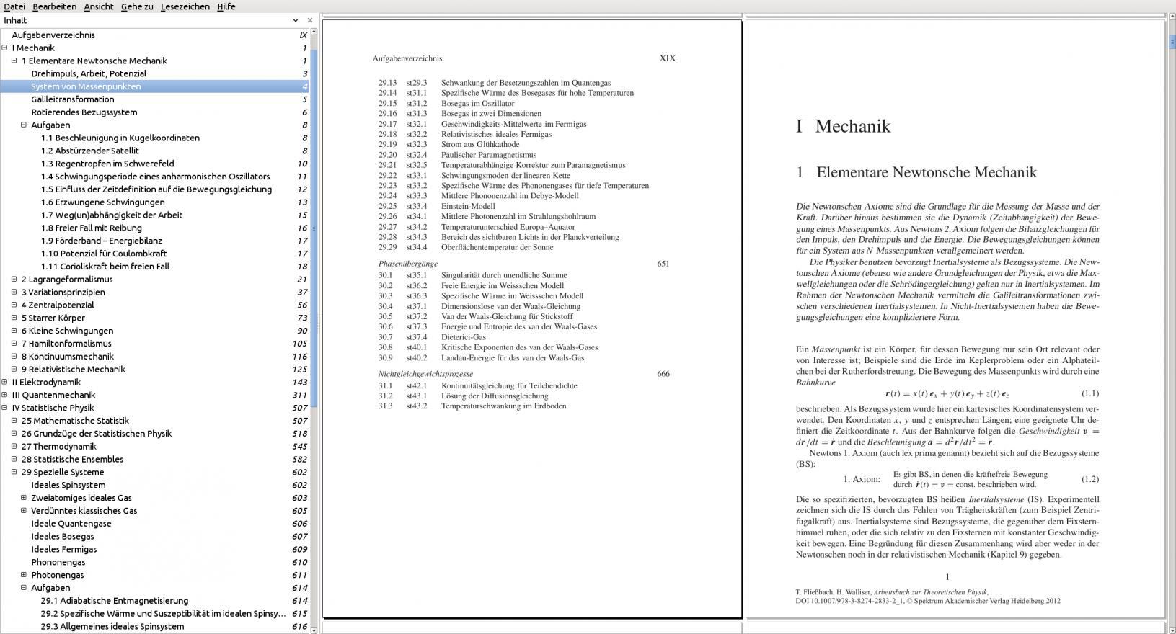
Task: Expand 7 Hamiltonformalismus chapter
Action: 14,344
